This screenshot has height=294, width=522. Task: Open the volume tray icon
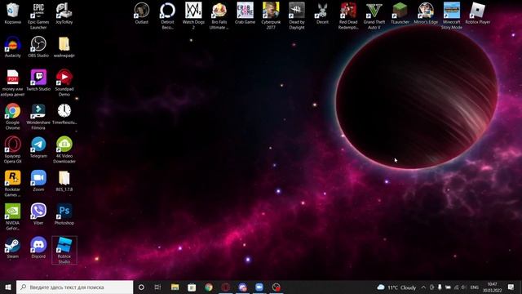464,287
